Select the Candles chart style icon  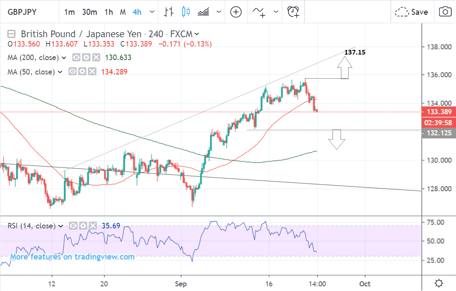[x=186, y=12]
